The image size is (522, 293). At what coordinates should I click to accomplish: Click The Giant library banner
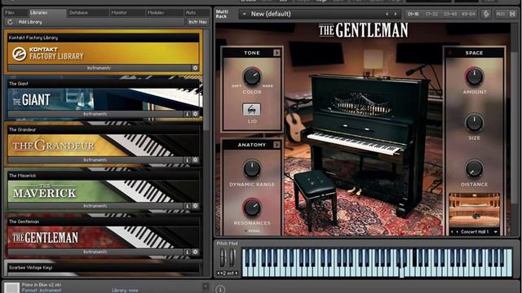tap(104, 99)
